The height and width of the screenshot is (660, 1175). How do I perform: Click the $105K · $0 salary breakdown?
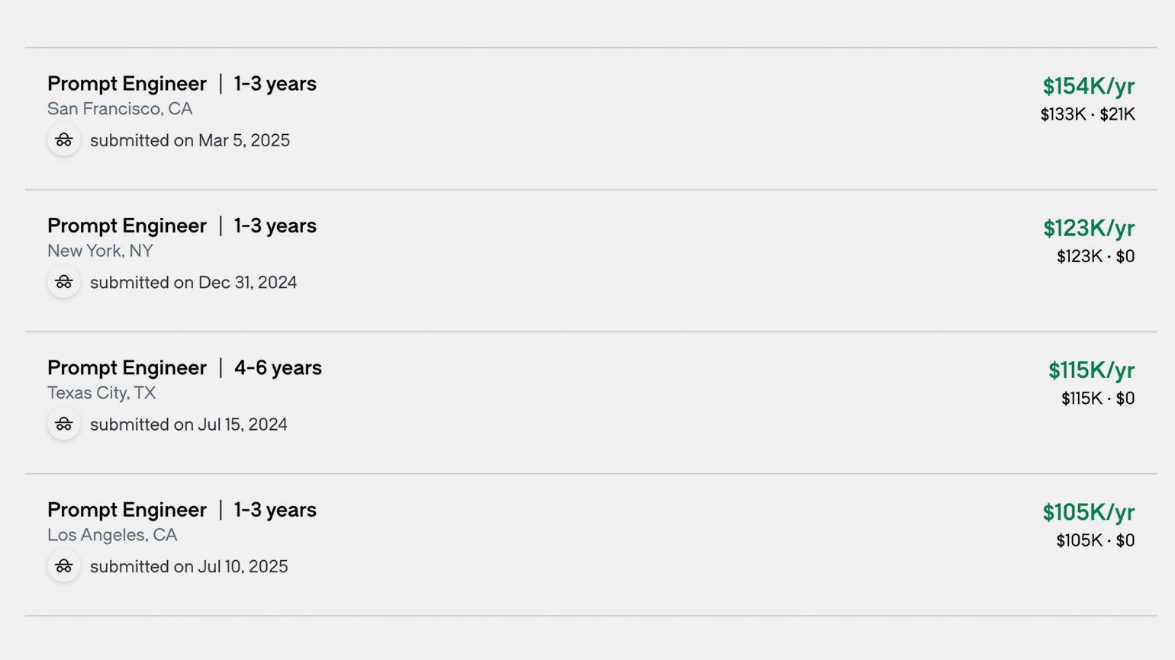coord(1095,540)
